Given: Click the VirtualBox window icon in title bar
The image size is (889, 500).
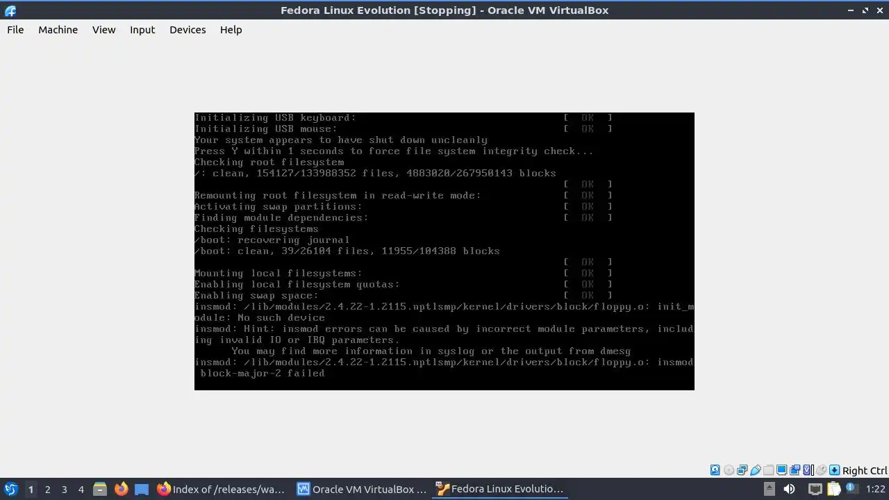Looking at the screenshot, I should 10,10.
